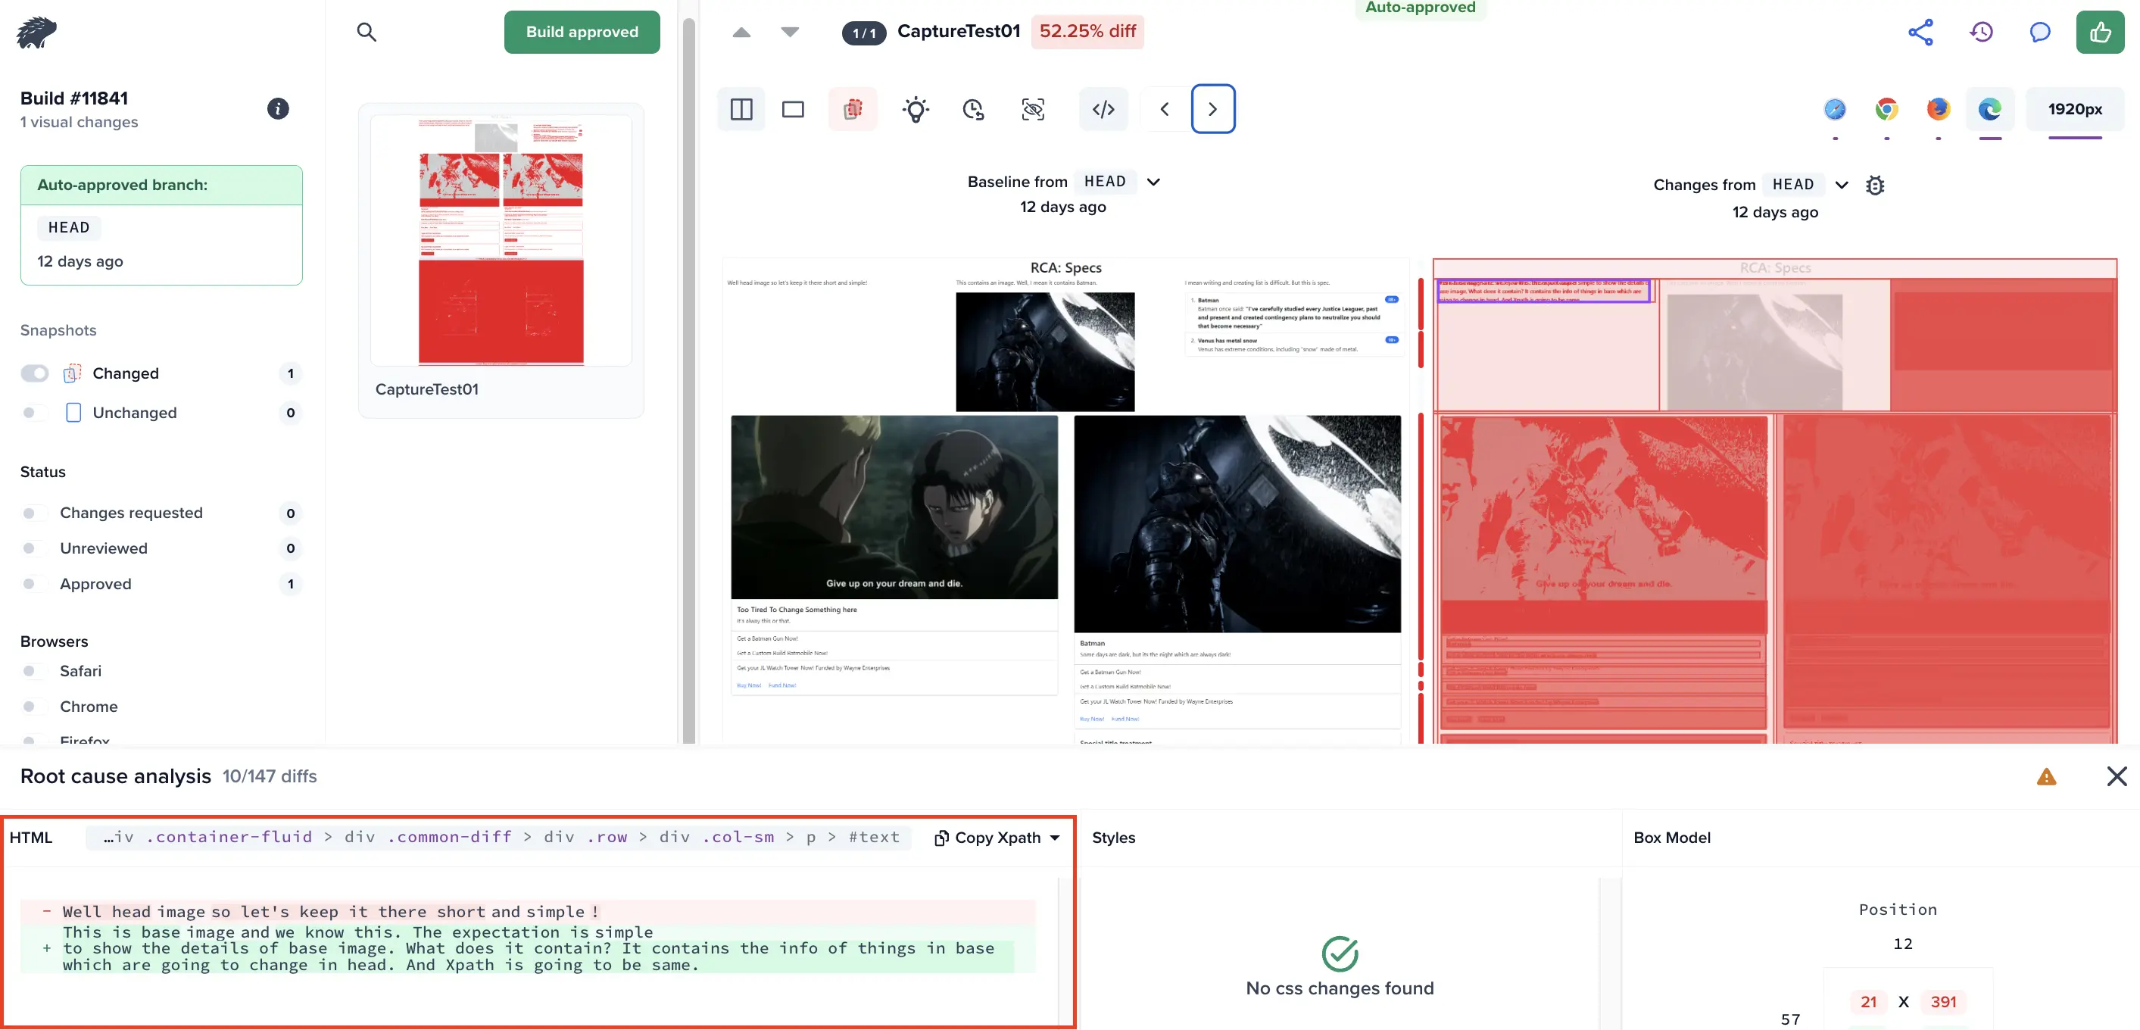Click the Build approved button
This screenshot has width=2140, height=1030.
click(583, 31)
